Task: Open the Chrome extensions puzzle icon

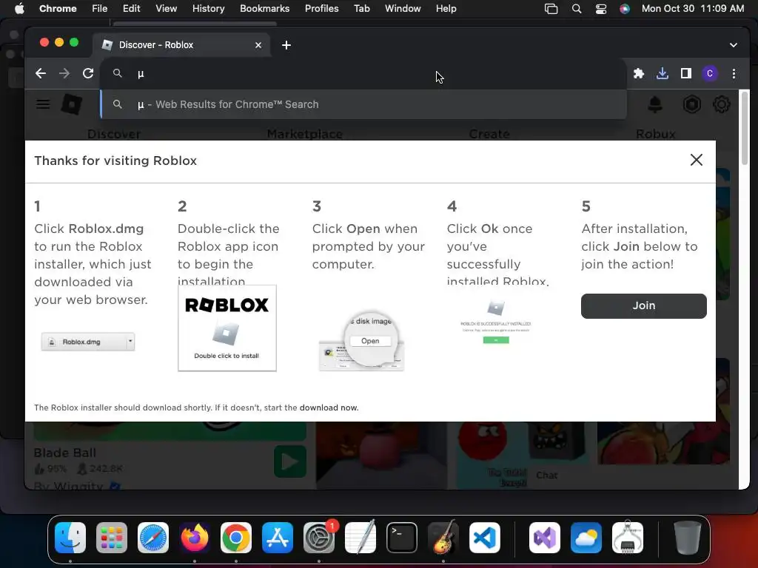Action: (x=639, y=73)
